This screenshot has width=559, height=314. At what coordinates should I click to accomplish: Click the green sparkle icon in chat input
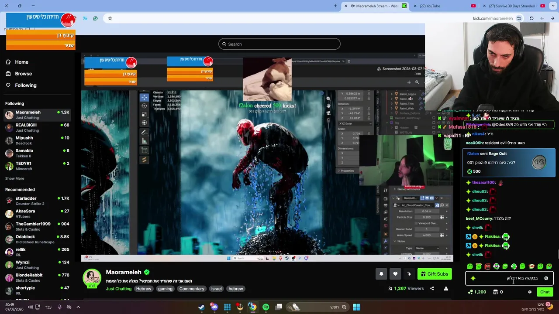pyautogui.click(x=473, y=278)
